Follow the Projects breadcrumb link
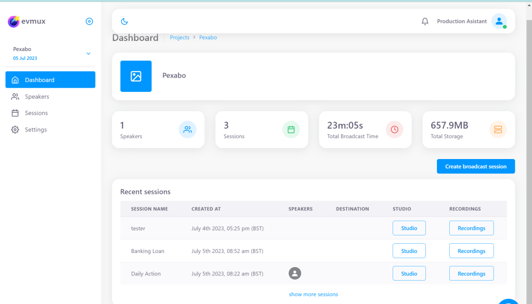 pyautogui.click(x=179, y=37)
